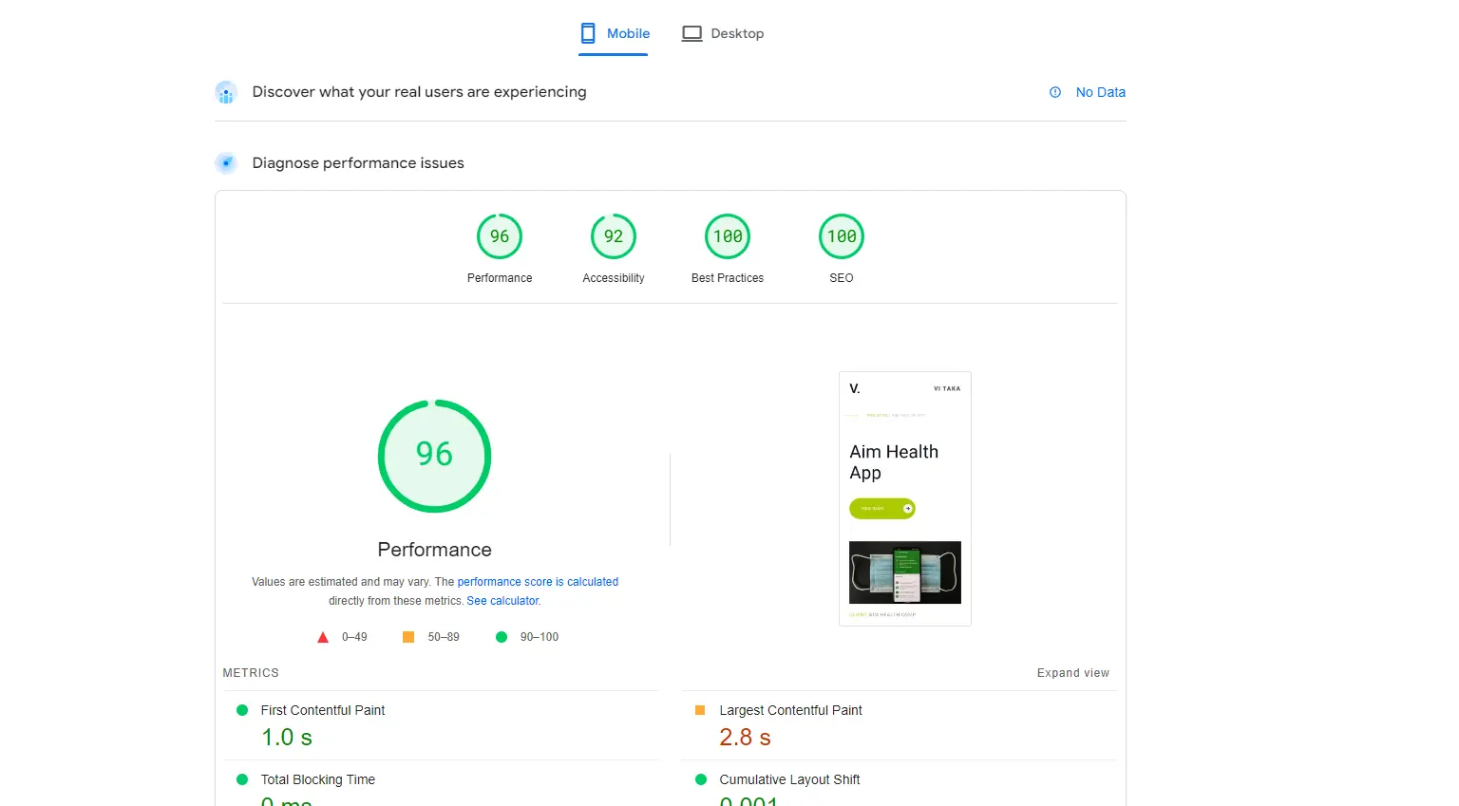Click the METRICS section label
This screenshot has height=806, width=1459.
[x=251, y=673]
